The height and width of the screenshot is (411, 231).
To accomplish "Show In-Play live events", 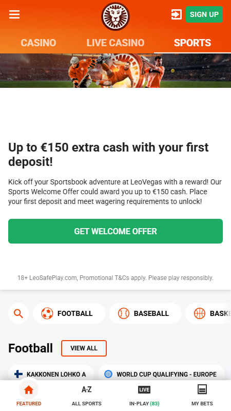I will pos(144,395).
